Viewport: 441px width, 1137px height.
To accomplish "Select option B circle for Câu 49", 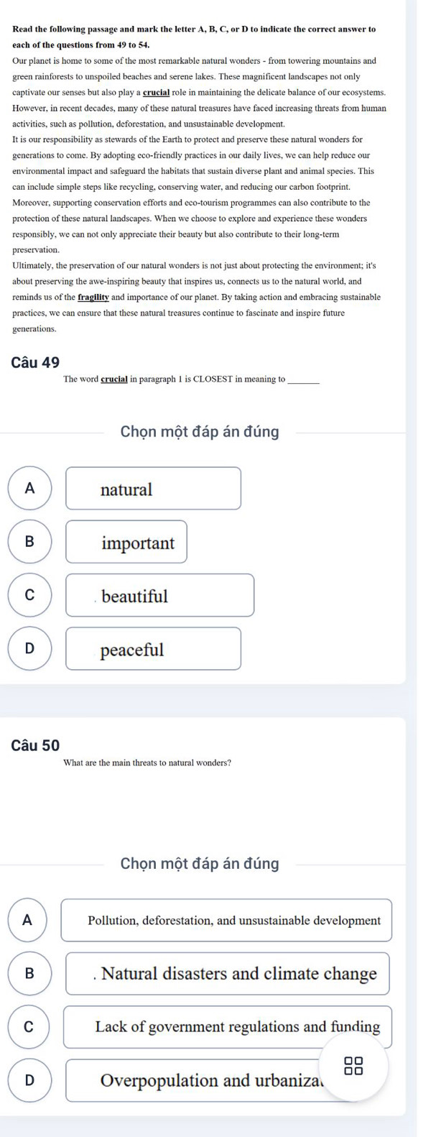I will coord(29,542).
